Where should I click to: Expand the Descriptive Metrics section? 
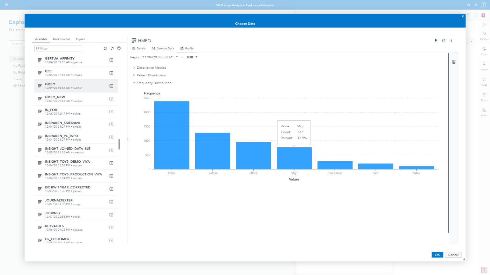[151, 68]
